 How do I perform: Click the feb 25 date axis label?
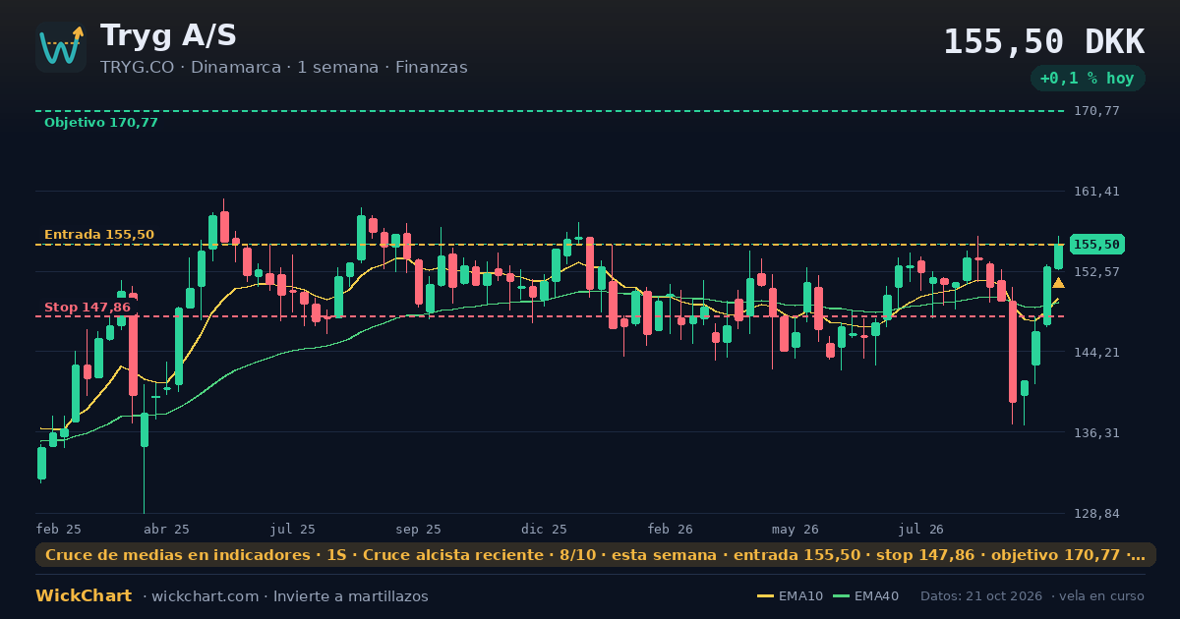click(x=58, y=529)
